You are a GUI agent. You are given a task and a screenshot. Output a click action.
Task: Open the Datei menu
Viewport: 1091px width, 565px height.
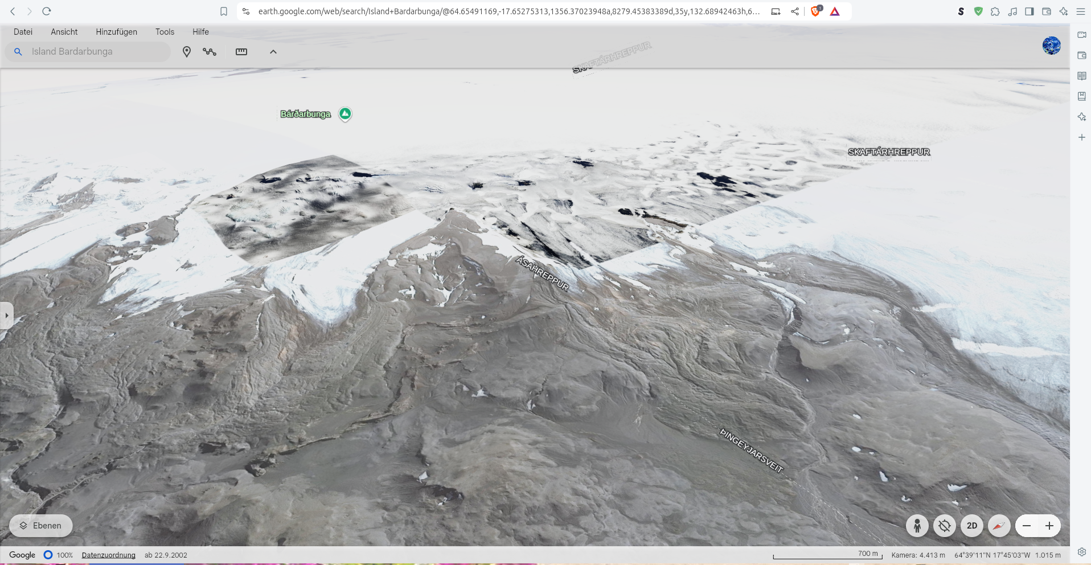point(23,32)
